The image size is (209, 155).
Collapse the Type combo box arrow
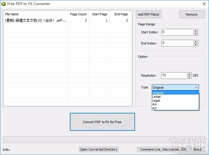pos(196,88)
